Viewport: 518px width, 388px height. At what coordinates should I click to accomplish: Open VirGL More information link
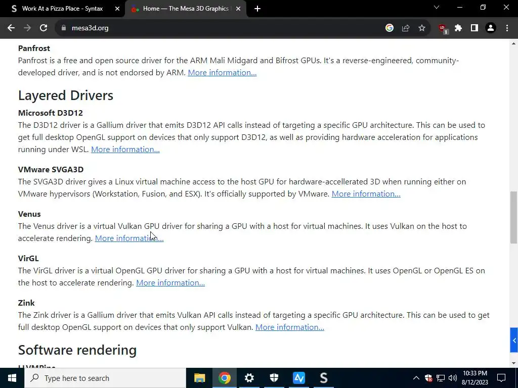[170, 283]
